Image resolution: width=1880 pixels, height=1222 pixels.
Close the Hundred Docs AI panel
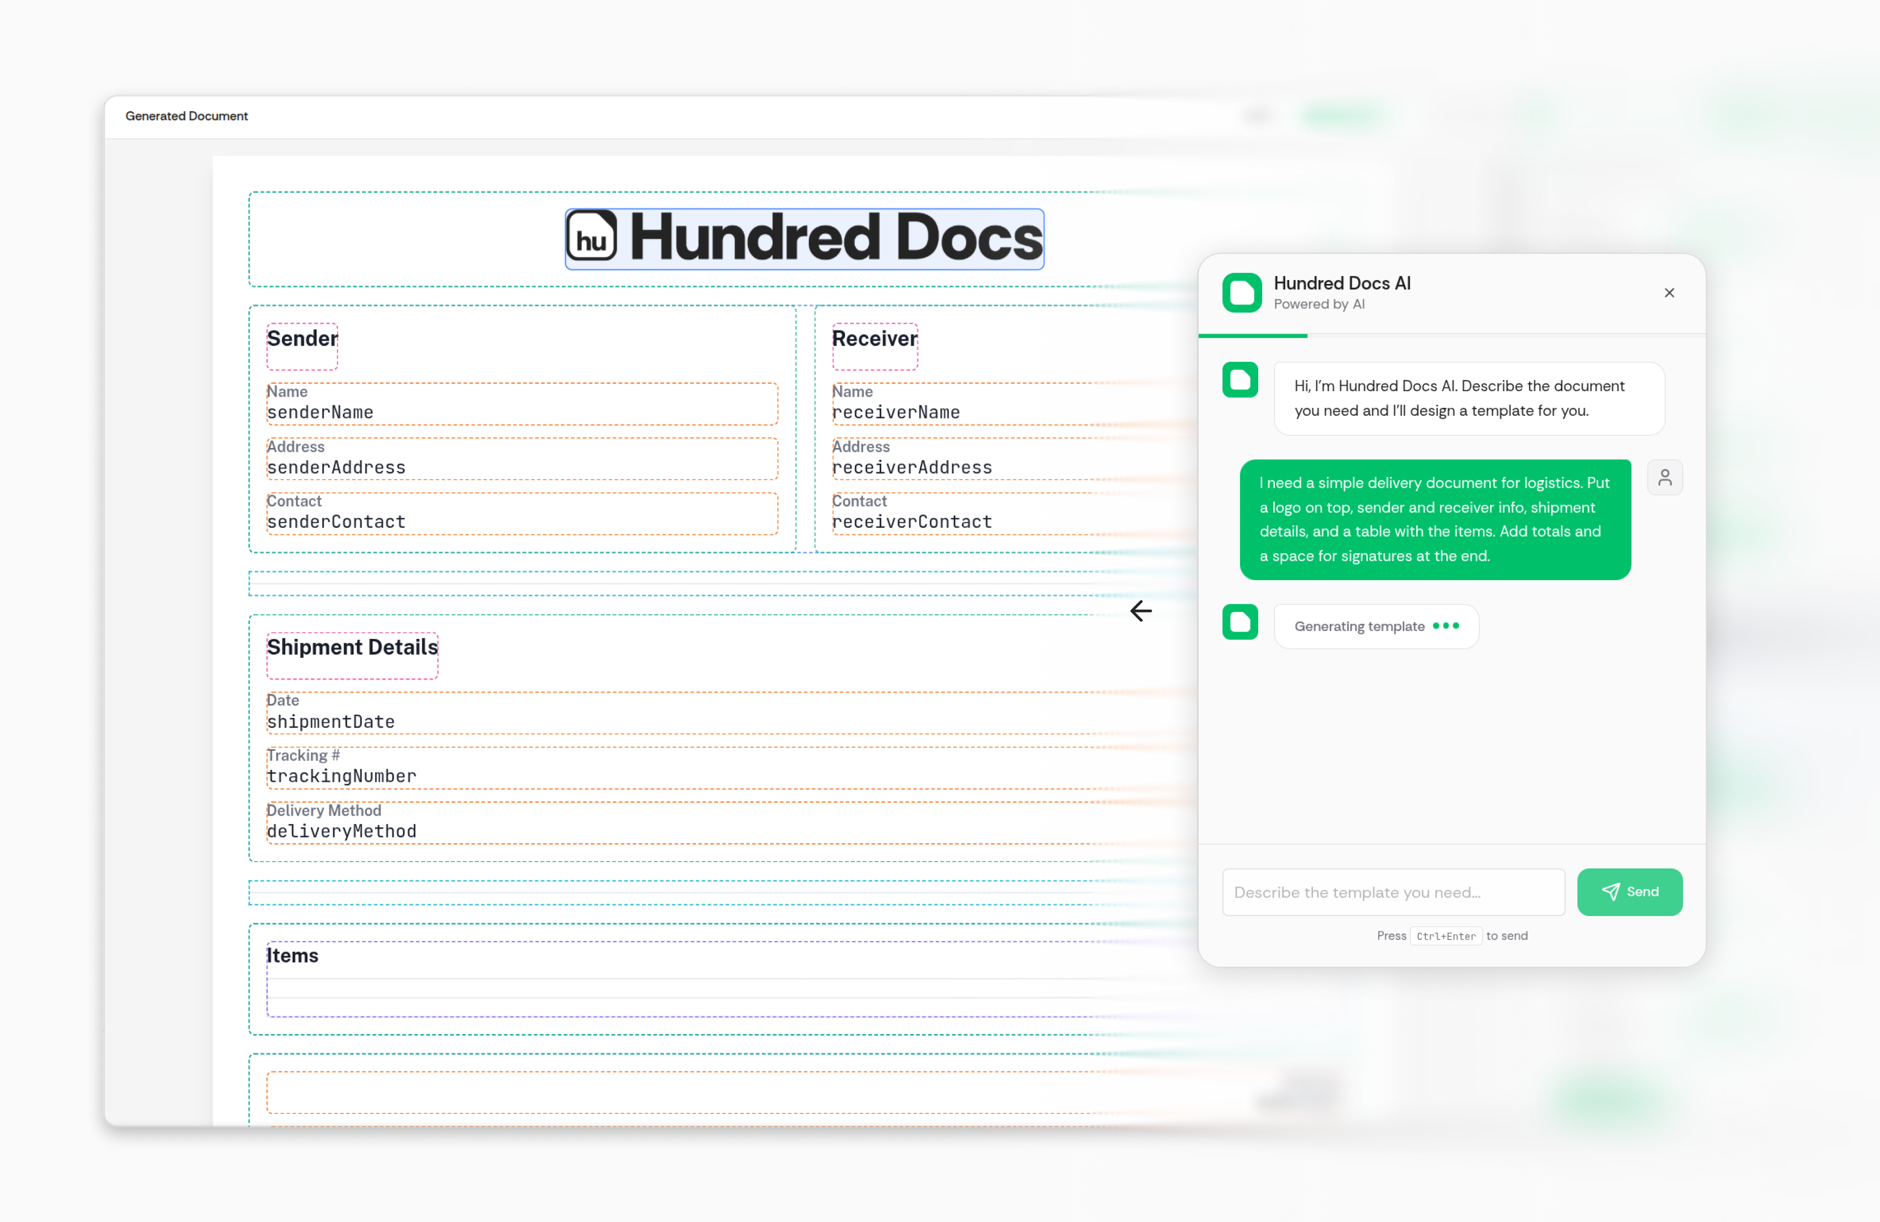[x=1669, y=292]
